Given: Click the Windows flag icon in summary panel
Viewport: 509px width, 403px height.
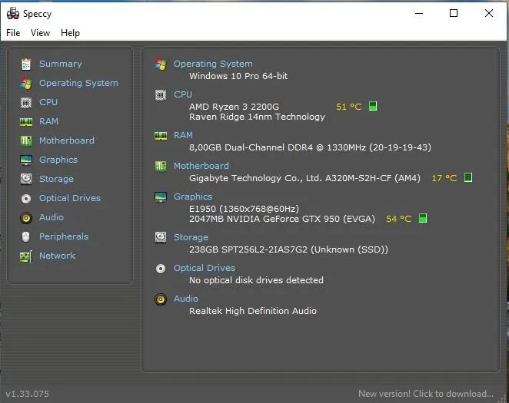Looking at the screenshot, I should pos(161,64).
